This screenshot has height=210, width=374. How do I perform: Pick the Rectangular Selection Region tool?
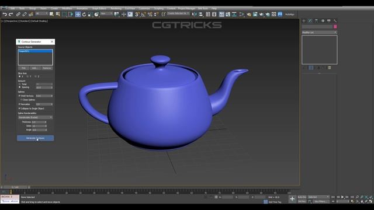click(x=64, y=15)
